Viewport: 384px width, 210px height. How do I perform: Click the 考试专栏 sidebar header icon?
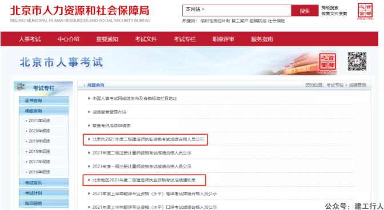click(21, 87)
